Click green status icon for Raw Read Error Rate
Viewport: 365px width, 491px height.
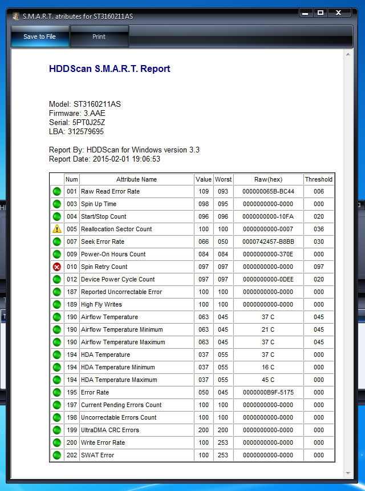57,191
